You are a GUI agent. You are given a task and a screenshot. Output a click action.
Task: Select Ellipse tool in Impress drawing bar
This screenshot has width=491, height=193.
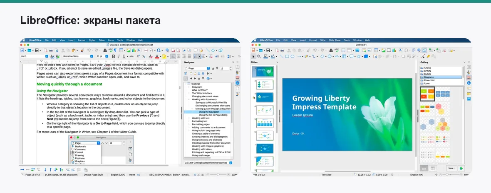(293, 56)
